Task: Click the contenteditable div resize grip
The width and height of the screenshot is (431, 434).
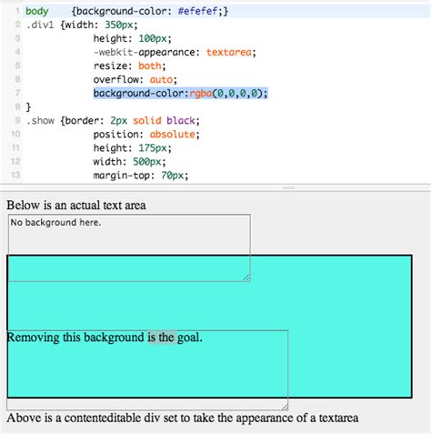Action: coord(285,407)
